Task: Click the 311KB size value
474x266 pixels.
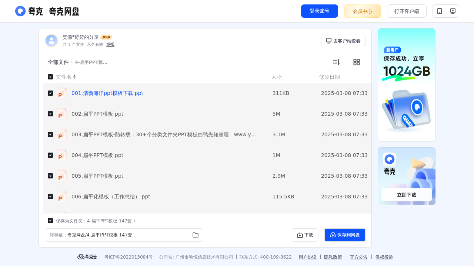Action: coord(281,93)
